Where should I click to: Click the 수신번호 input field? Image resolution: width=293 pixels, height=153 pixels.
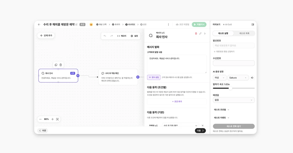[x=234, y=63]
